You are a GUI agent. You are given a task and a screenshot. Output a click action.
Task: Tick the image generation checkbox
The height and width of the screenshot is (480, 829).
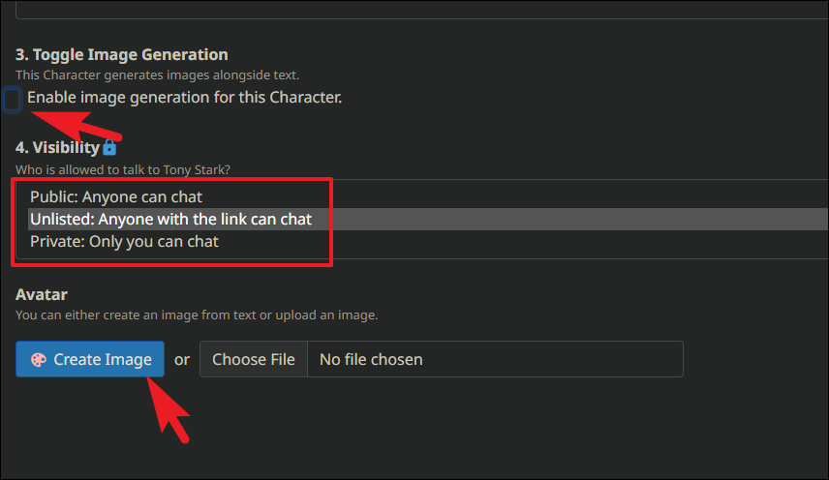pos(12,100)
